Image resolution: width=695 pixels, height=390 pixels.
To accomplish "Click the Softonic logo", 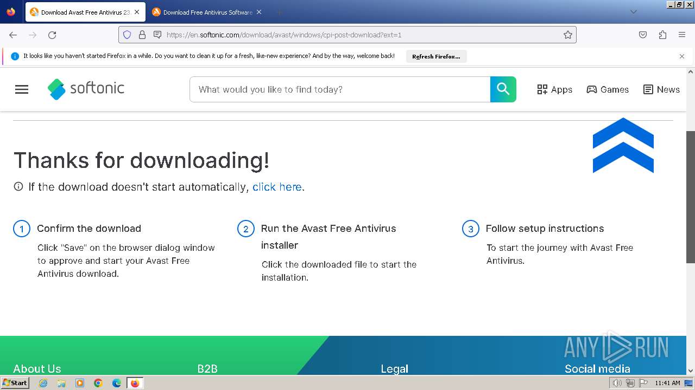I will pos(86,89).
